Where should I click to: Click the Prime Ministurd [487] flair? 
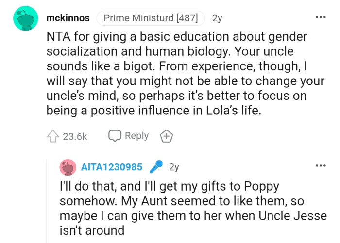pyautogui.click(x=151, y=18)
